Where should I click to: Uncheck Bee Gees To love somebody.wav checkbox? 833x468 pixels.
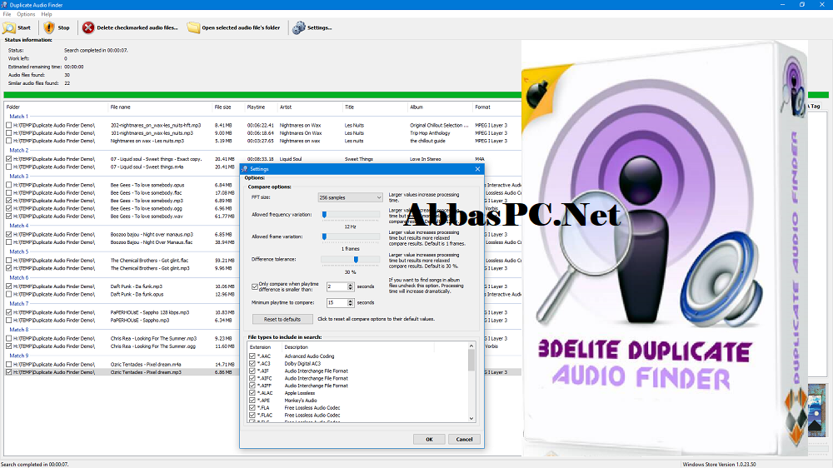point(8,217)
